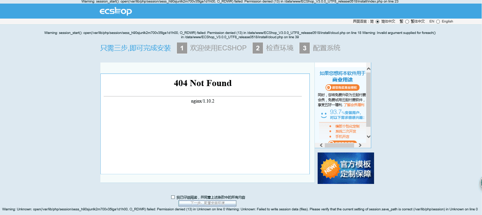Click the sidebar scroll up arrow
The image size is (482, 215).
(x=369, y=69)
